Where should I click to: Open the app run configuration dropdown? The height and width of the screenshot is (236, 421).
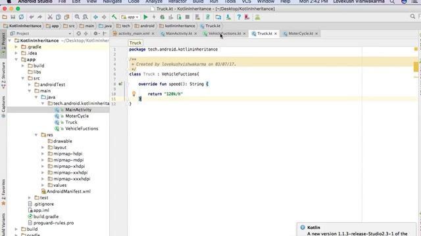130,17
